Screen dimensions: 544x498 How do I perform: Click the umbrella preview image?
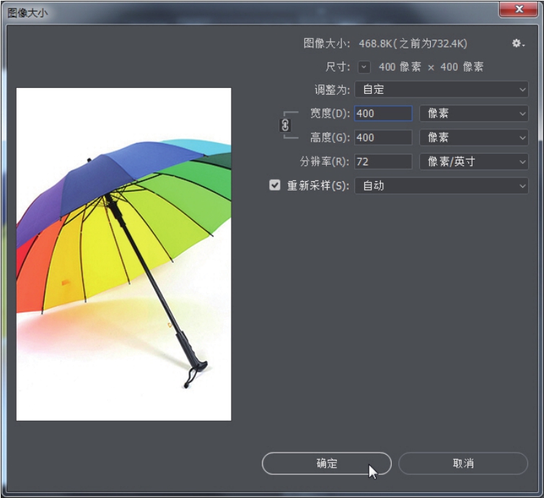click(124, 254)
